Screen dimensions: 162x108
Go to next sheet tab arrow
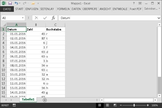(11, 100)
